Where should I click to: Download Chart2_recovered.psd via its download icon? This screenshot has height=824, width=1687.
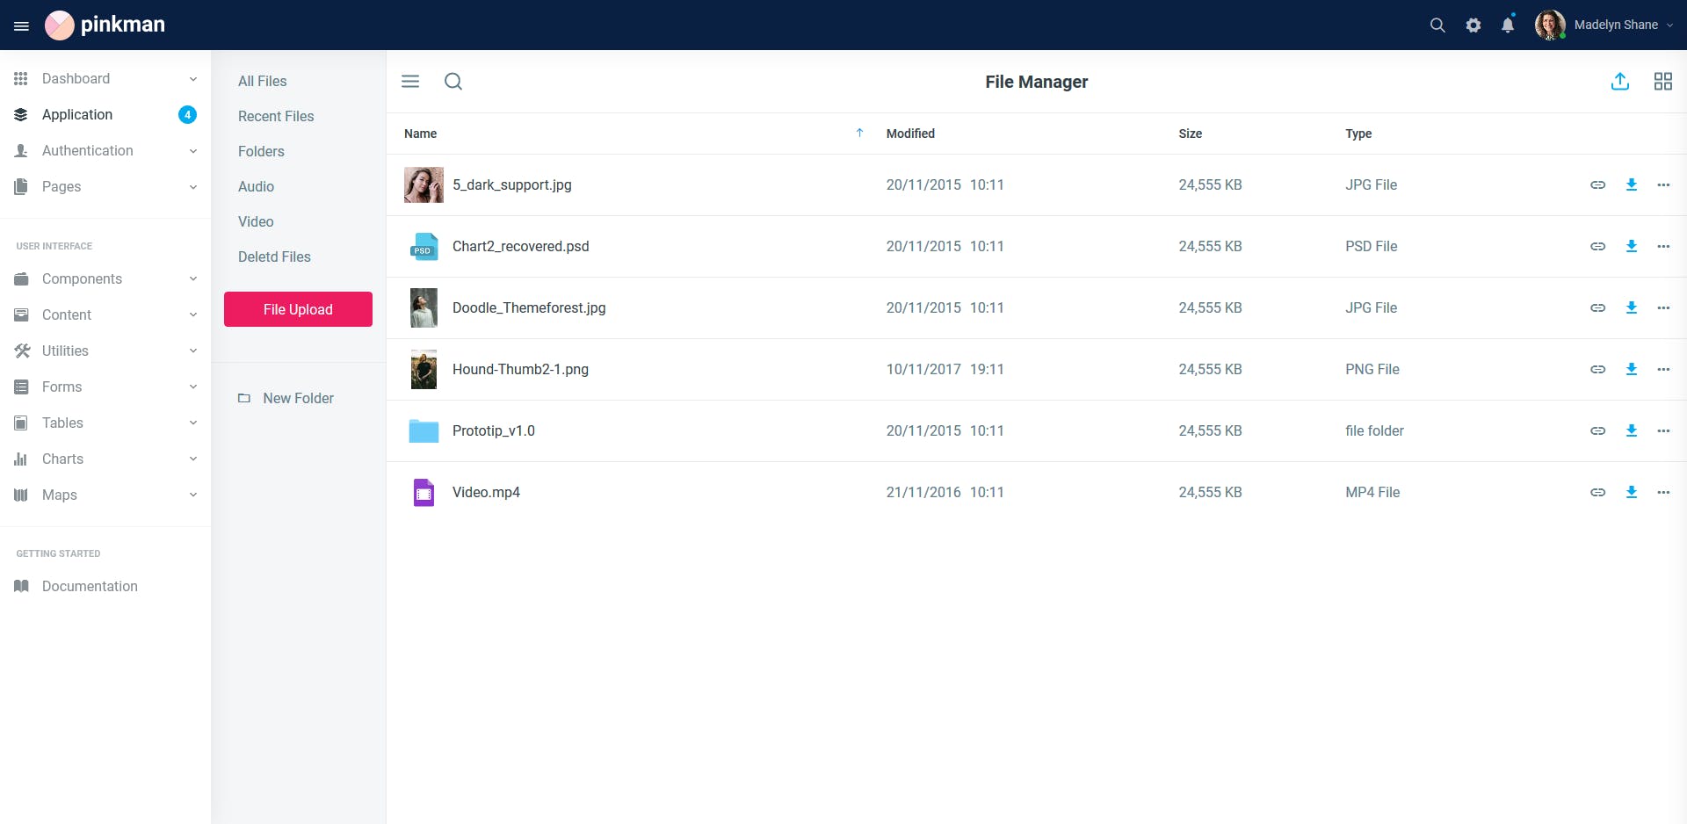pos(1633,246)
